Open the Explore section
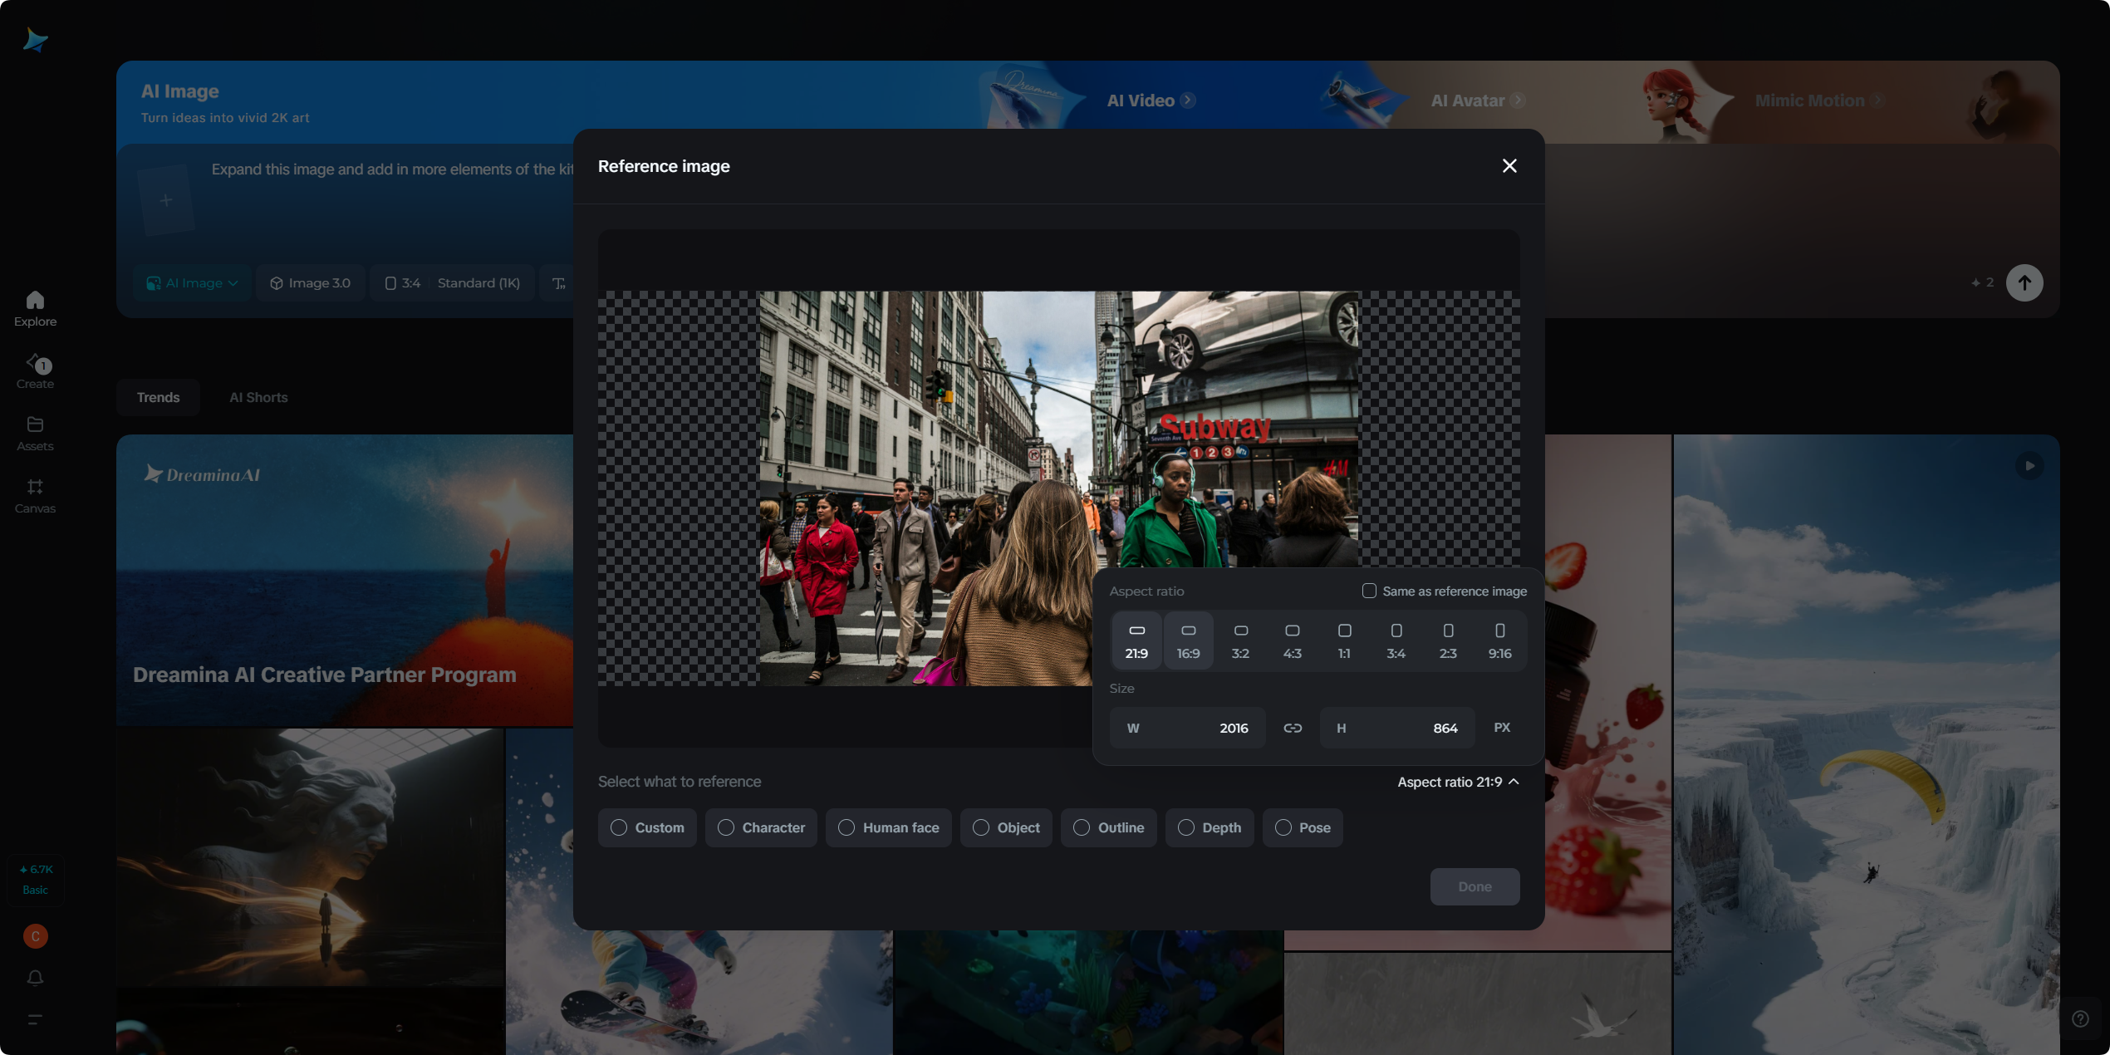This screenshot has height=1055, width=2110. tap(35, 308)
